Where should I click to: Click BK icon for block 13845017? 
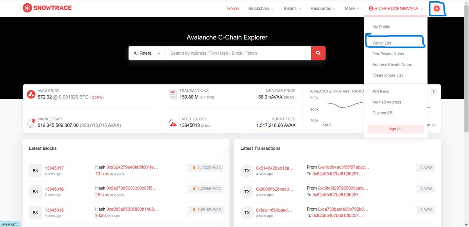pos(35,171)
